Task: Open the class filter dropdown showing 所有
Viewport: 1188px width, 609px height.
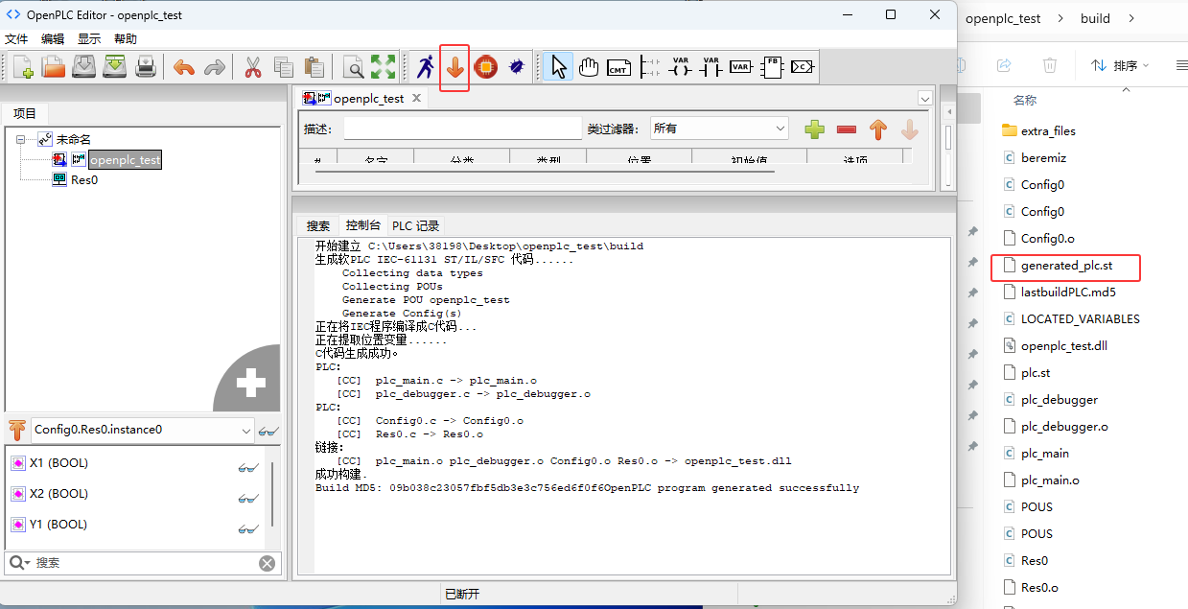Action: [x=719, y=129]
